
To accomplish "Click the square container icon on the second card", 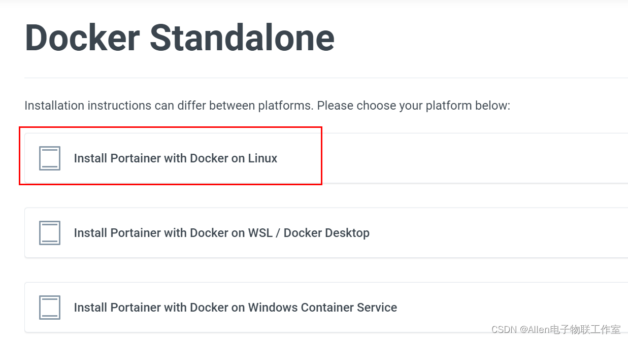I will click(49, 232).
